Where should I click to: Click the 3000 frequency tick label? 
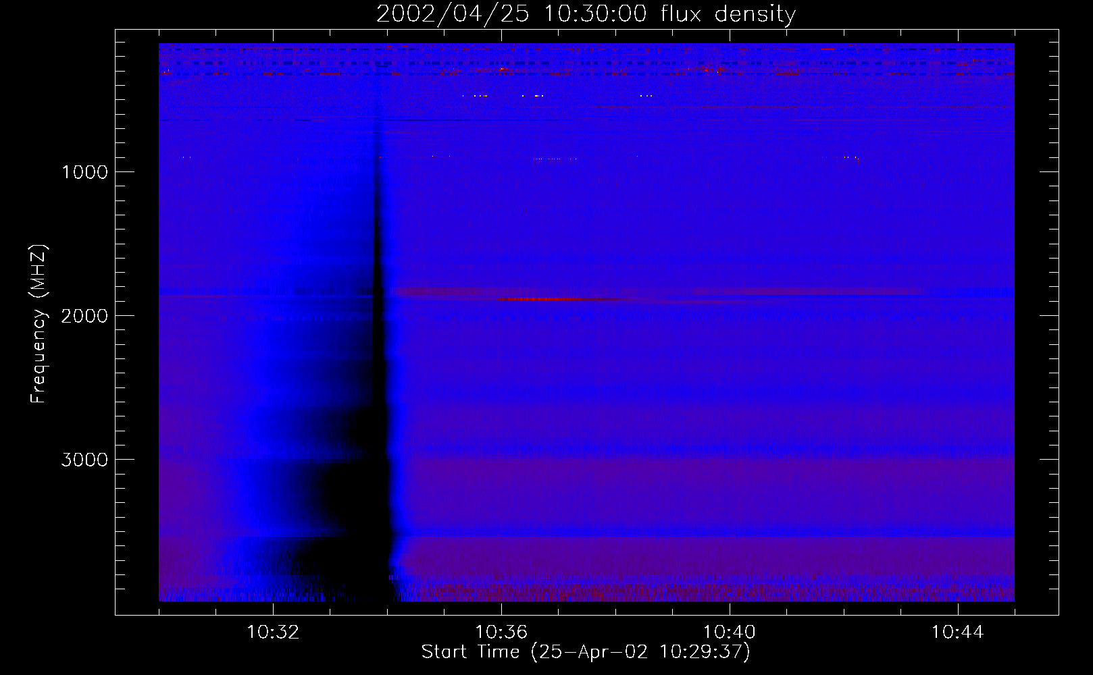coord(85,460)
